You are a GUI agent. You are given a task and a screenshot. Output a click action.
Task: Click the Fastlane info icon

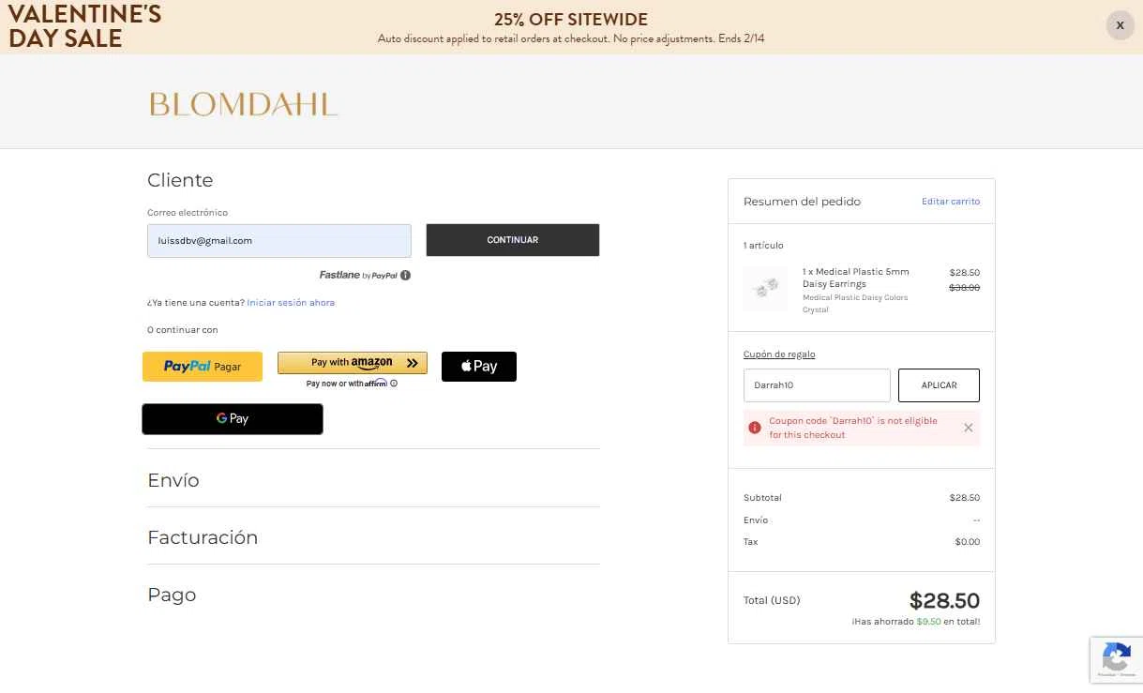406,276
